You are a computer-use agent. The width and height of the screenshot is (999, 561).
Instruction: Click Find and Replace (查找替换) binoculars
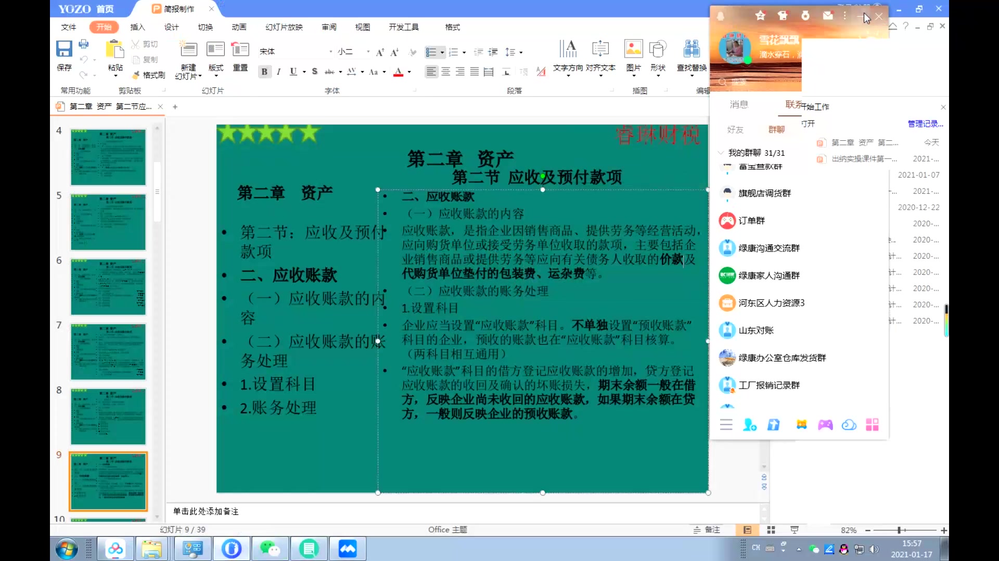691,49
